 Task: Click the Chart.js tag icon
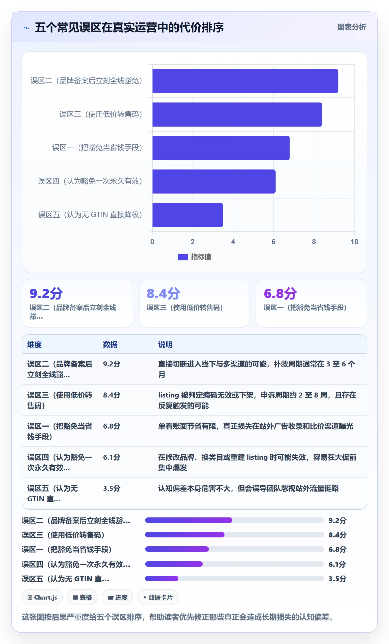click(x=30, y=597)
